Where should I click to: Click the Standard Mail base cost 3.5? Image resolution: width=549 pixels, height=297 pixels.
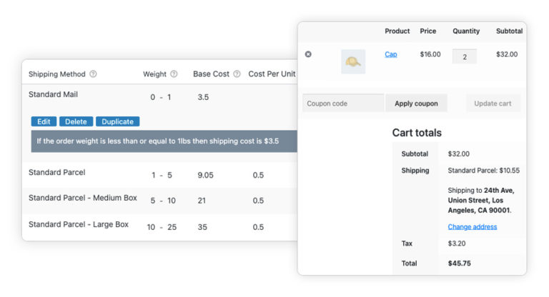pyautogui.click(x=203, y=97)
